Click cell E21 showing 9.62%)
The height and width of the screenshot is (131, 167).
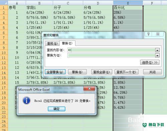tap(128, 108)
